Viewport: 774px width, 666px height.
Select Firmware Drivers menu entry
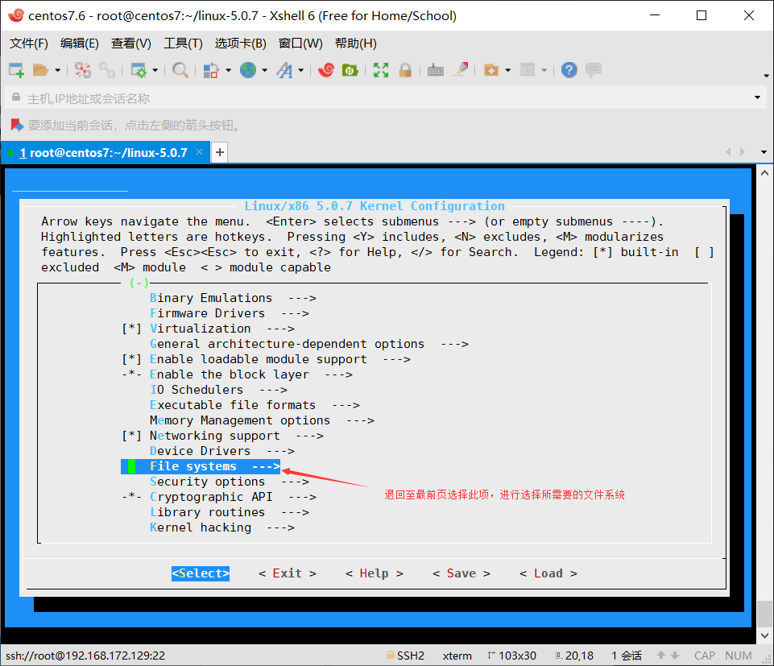click(x=230, y=313)
